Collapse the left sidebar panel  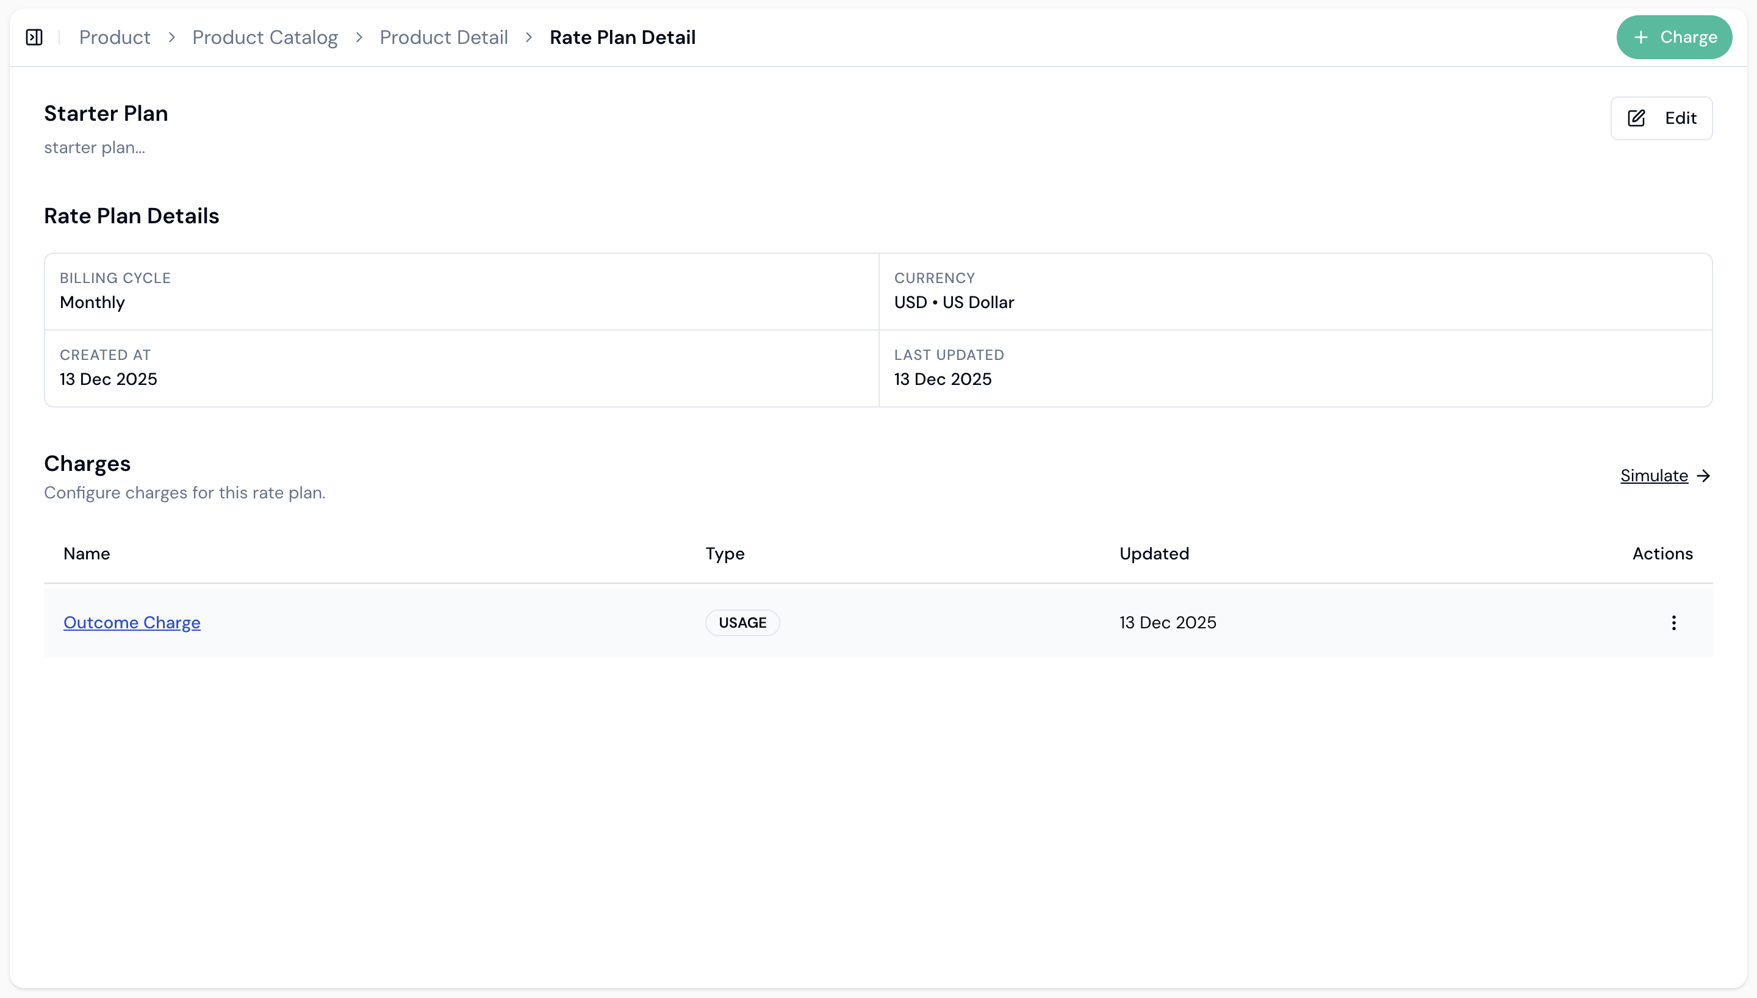click(34, 37)
